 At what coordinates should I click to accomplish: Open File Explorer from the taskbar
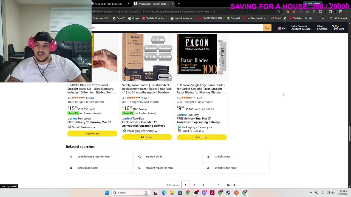point(172,193)
